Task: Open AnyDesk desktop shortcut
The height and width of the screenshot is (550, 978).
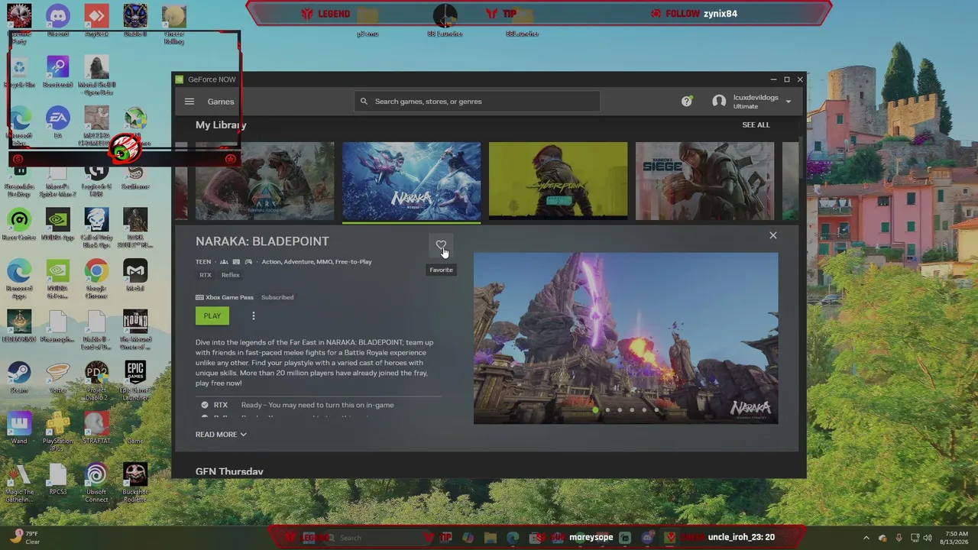Action: tap(96, 21)
